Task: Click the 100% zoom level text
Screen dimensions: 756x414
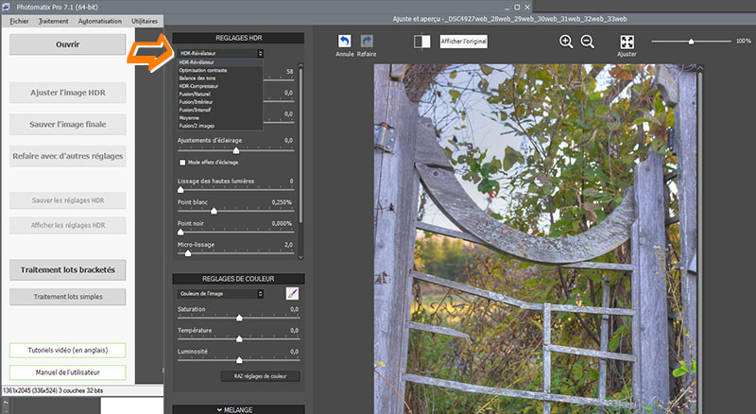Action: [743, 42]
